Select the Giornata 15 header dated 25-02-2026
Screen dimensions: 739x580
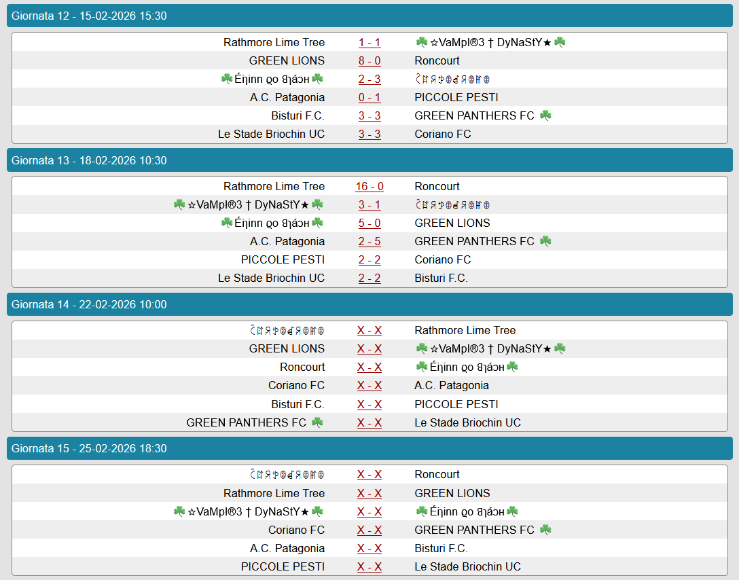click(369, 448)
